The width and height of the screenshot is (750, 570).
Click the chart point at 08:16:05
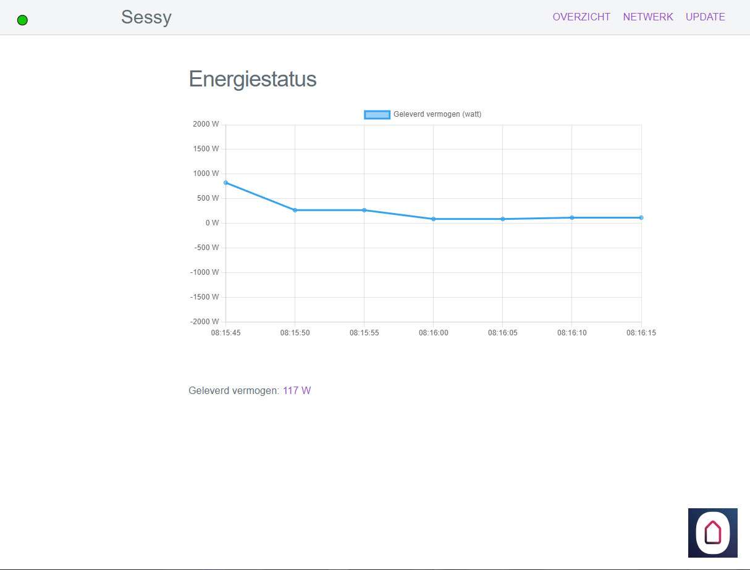[x=502, y=219]
